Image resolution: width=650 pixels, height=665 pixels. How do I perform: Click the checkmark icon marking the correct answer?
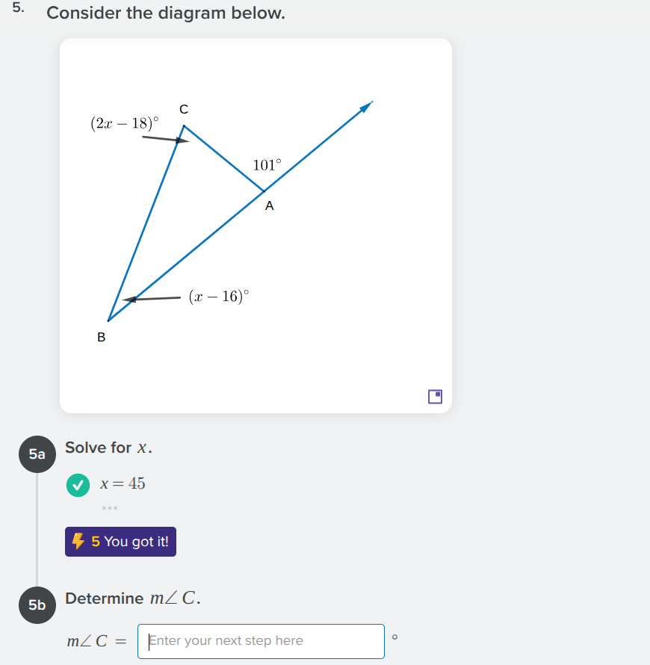point(78,485)
